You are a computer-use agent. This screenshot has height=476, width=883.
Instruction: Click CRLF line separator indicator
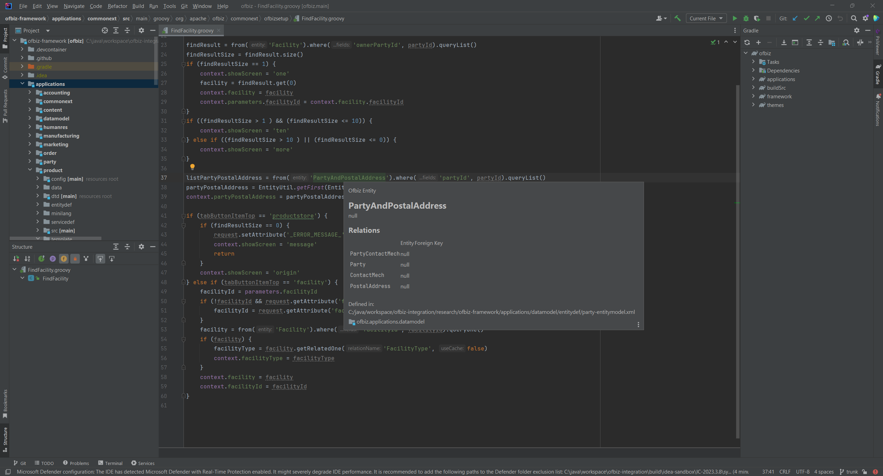click(785, 472)
